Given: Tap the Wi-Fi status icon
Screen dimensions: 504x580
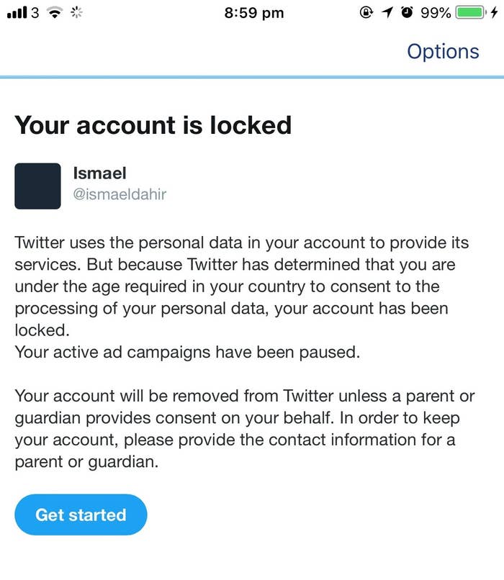Looking at the screenshot, I should (x=55, y=13).
